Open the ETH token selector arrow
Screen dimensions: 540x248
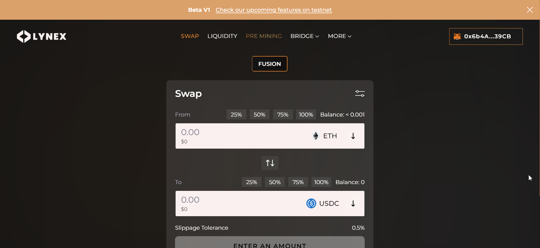tap(353, 136)
